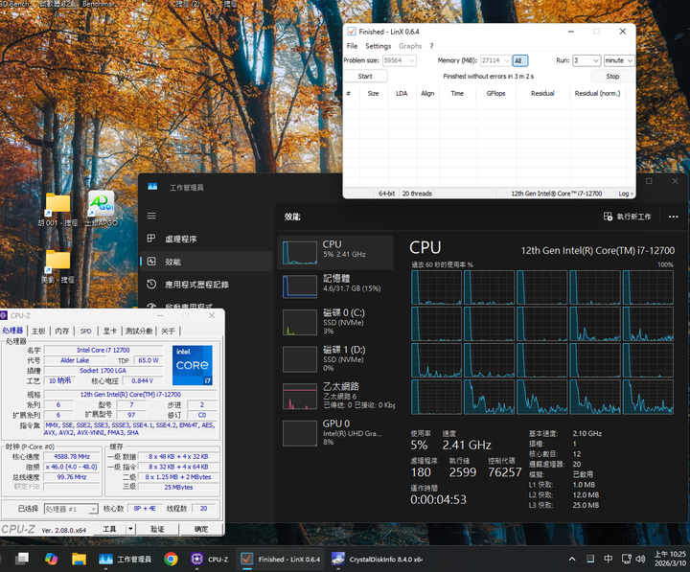Switch to Task Manager taskbar item
The image size is (690, 572).
coord(125,560)
